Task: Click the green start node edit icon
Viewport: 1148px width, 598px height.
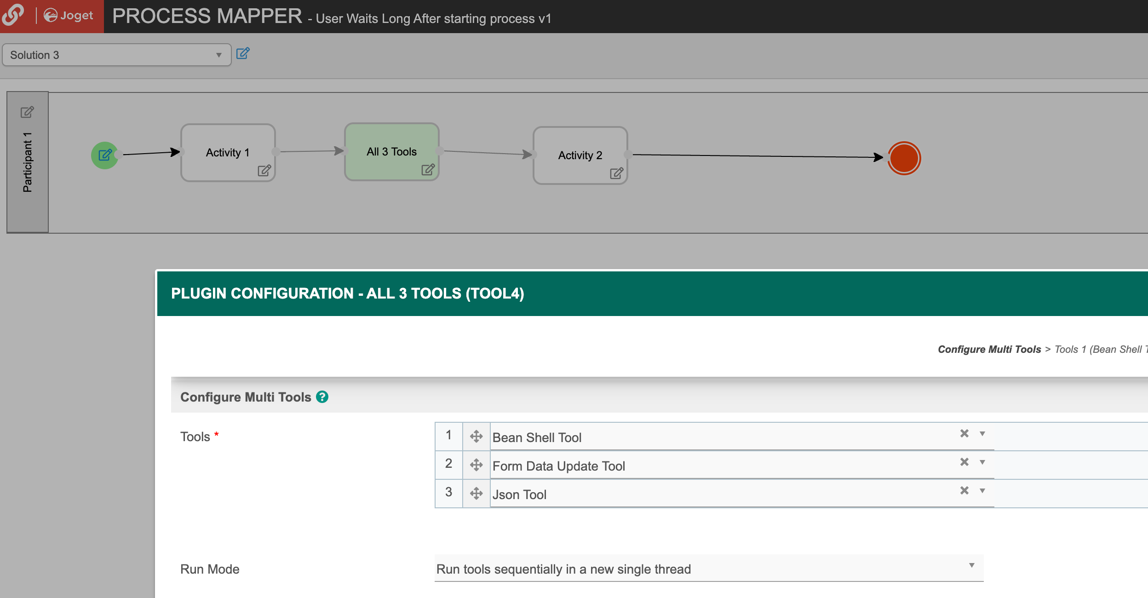Action: tap(105, 155)
